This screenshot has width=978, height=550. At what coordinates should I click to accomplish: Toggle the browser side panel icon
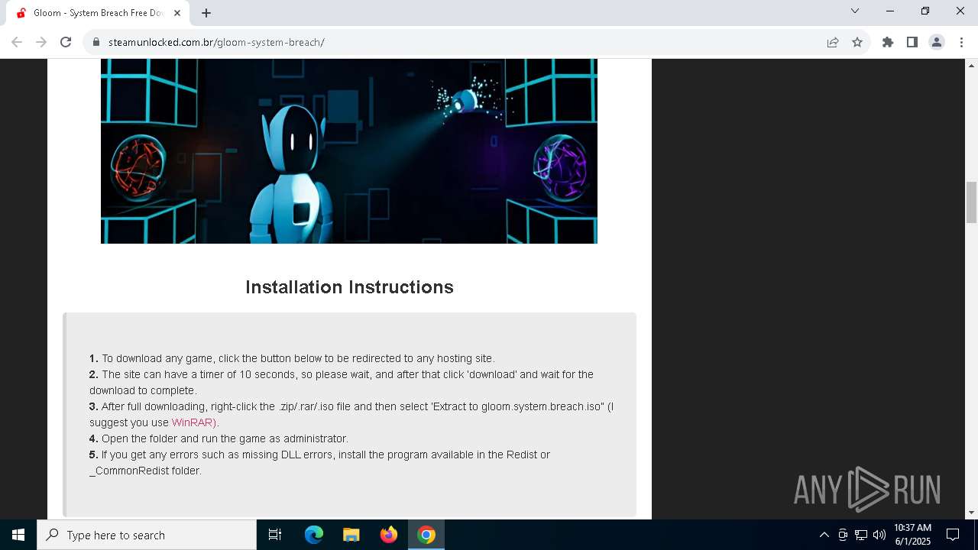pyautogui.click(x=912, y=42)
